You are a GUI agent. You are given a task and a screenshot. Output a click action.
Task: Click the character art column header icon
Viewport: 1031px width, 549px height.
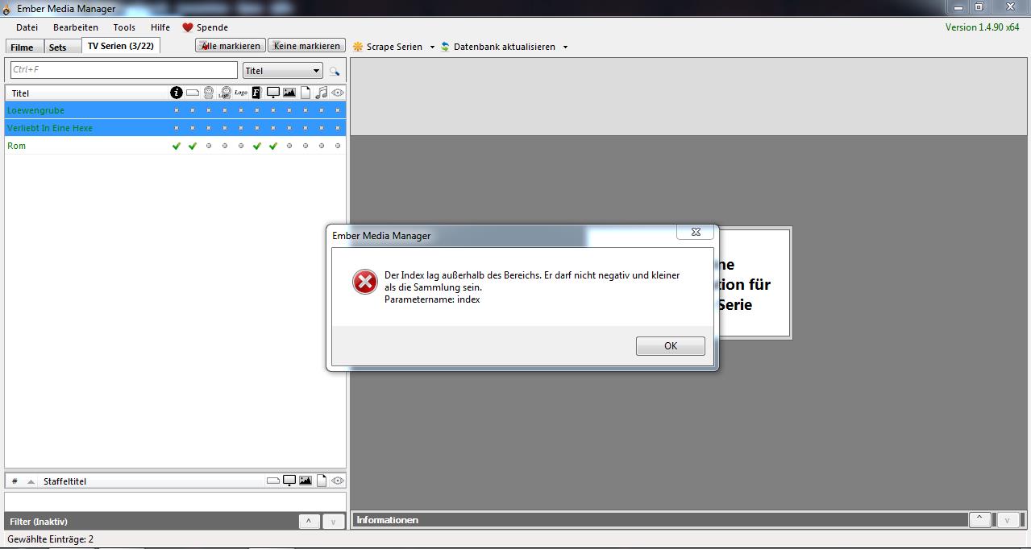click(209, 93)
